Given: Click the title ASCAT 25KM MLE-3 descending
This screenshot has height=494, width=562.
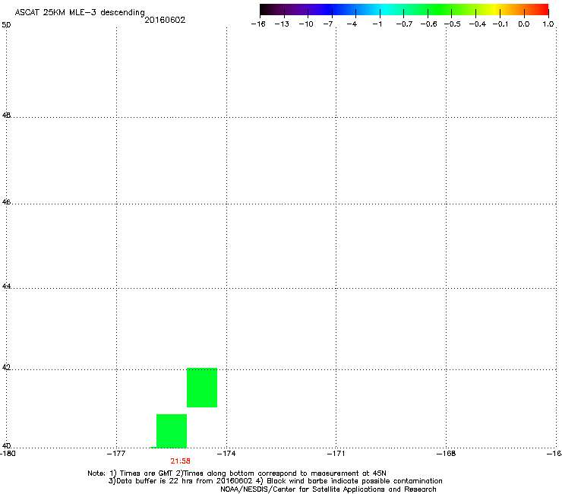Looking at the screenshot, I should [x=80, y=13].
